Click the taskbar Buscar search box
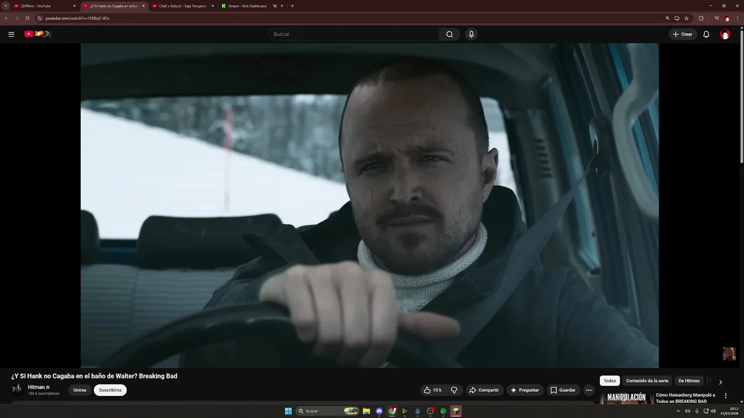744x418 pixels. 328,411
